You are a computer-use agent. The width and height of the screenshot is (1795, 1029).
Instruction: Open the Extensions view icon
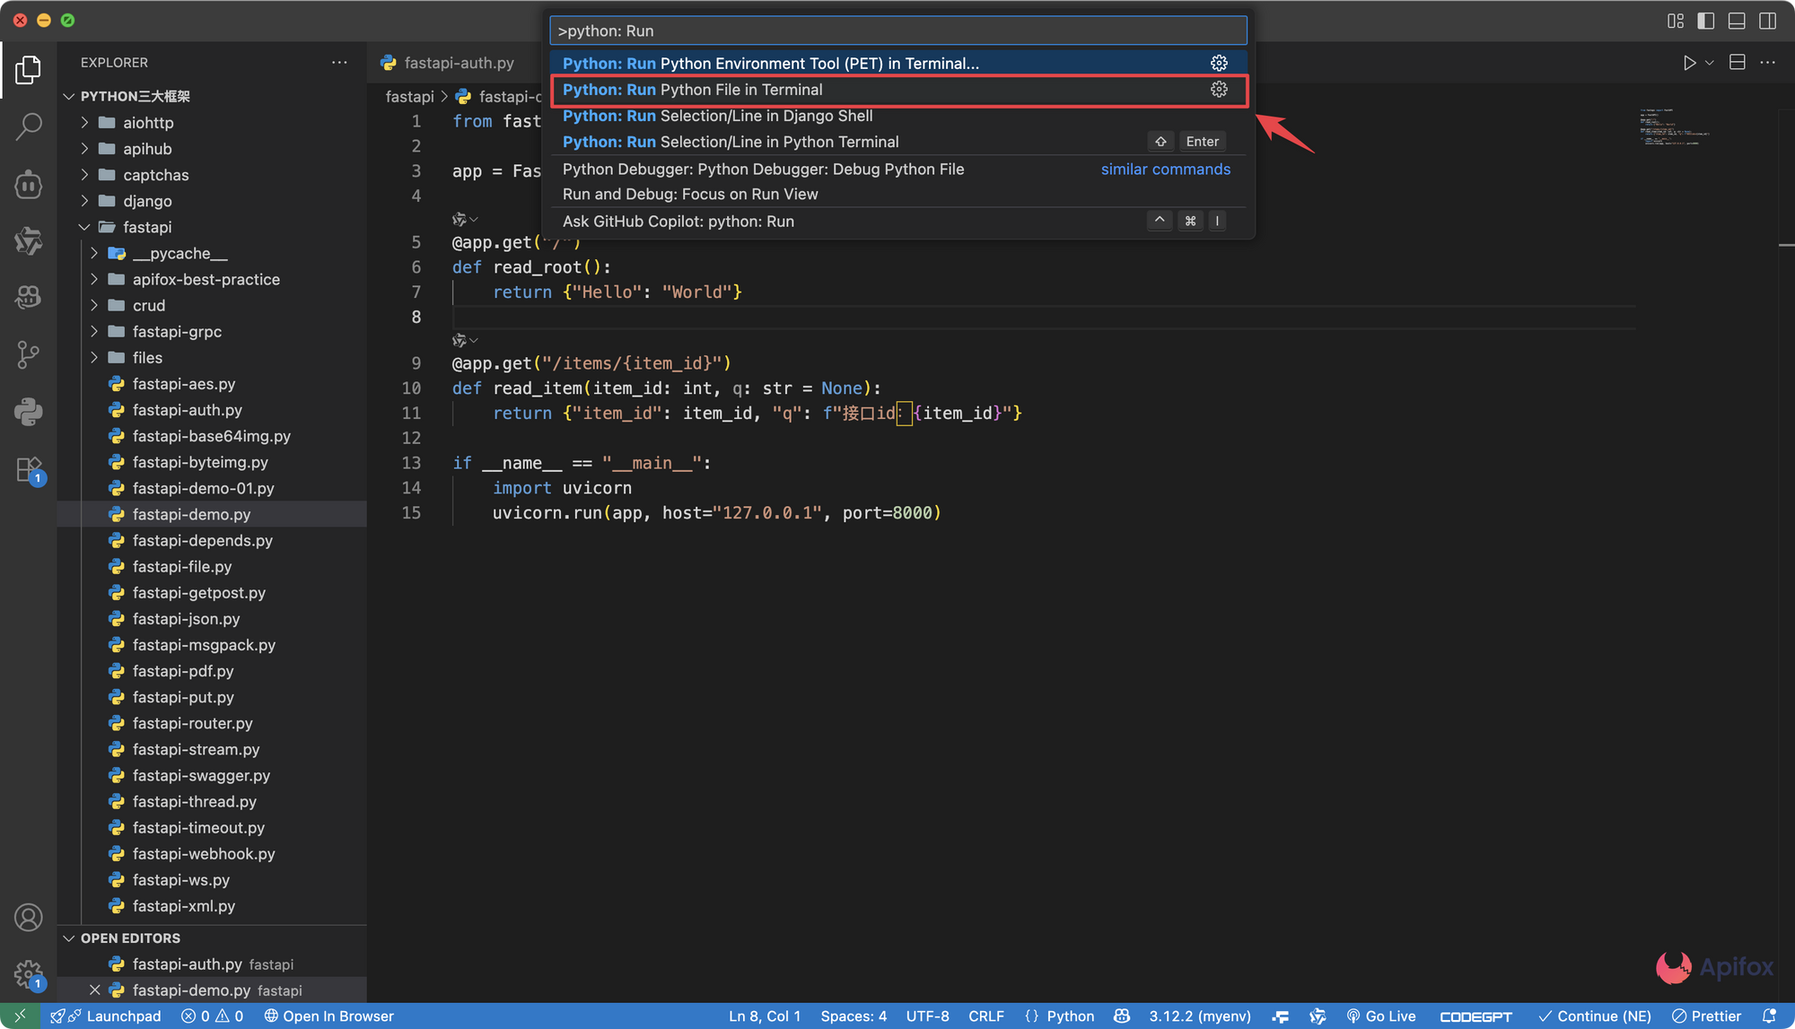(29, 469)
